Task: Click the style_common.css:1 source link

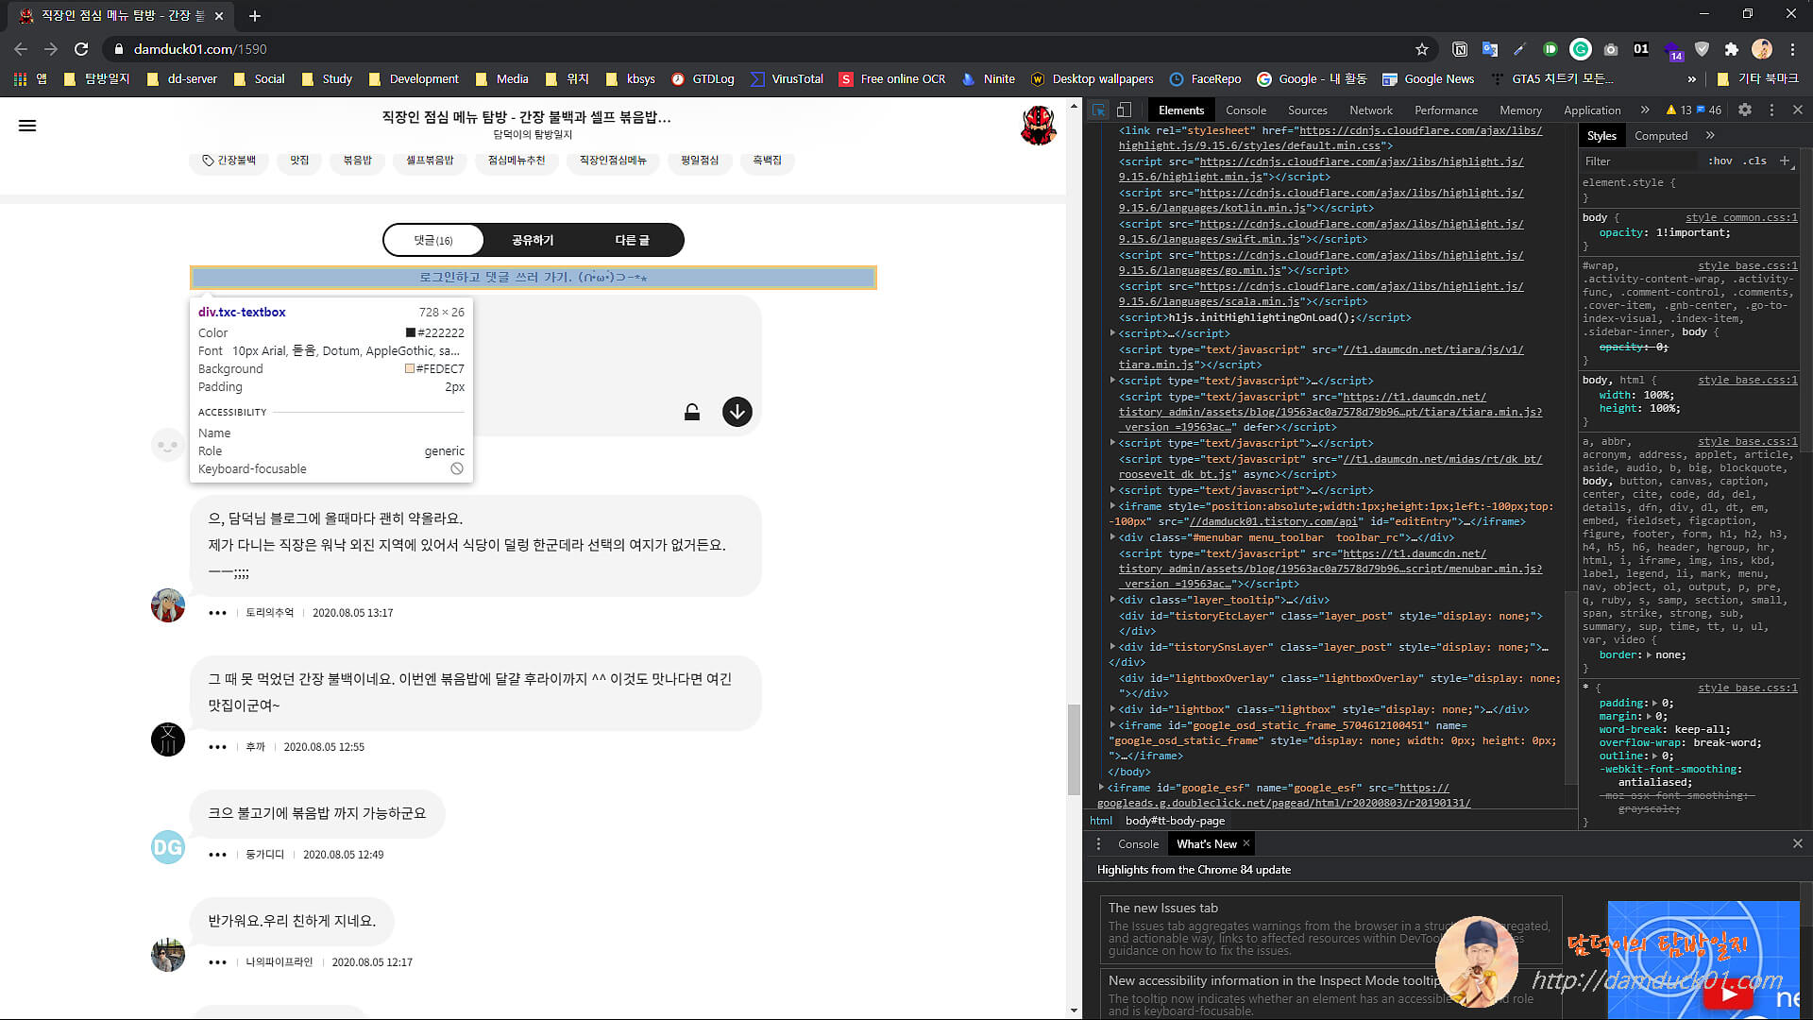Action: tap(1740, 218)
